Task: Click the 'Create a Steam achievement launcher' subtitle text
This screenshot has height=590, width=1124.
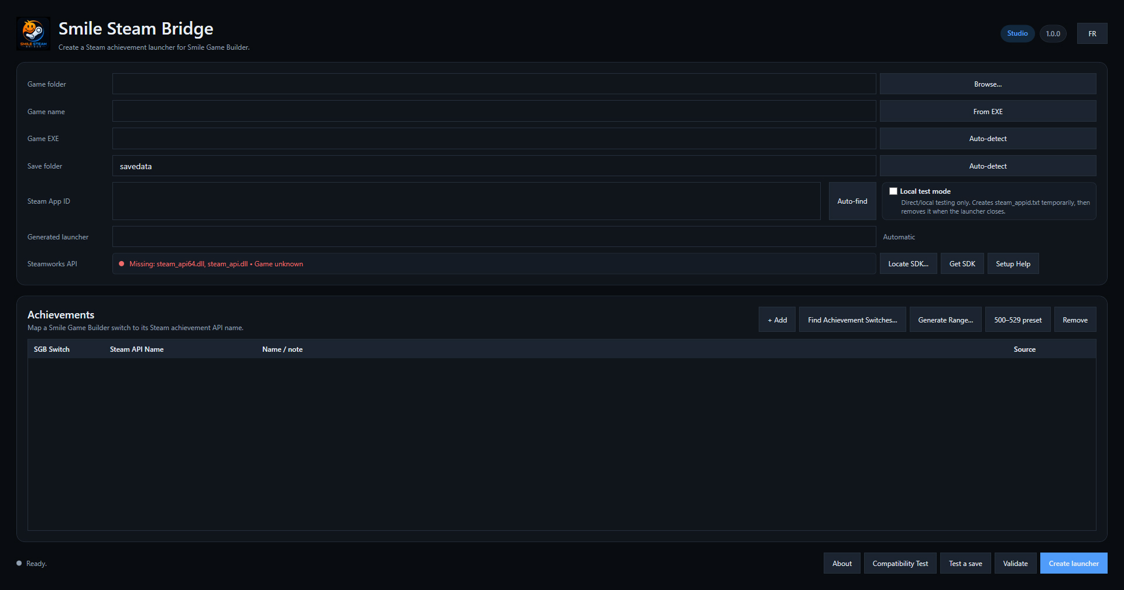Action: (x=154, y=47)
